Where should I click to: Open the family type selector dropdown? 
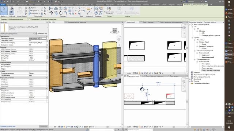pos(47,28)
